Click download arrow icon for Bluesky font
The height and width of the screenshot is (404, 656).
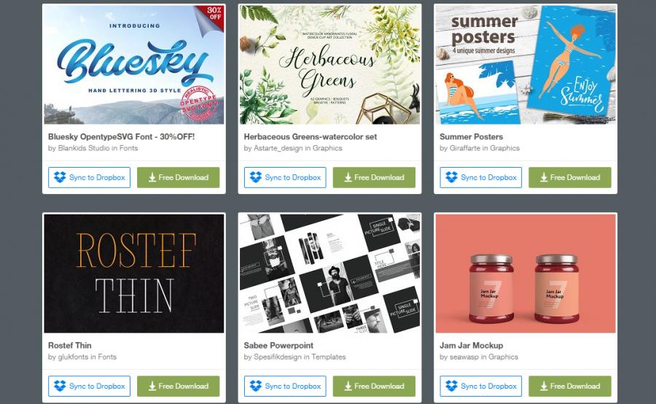(152, 177)
